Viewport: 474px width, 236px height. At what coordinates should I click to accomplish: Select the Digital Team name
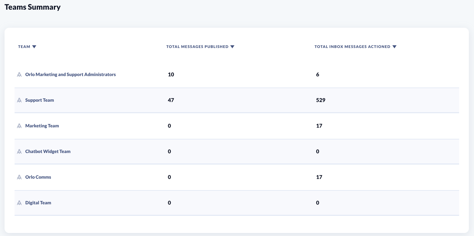pyautogui.click(x=38, y=203)
